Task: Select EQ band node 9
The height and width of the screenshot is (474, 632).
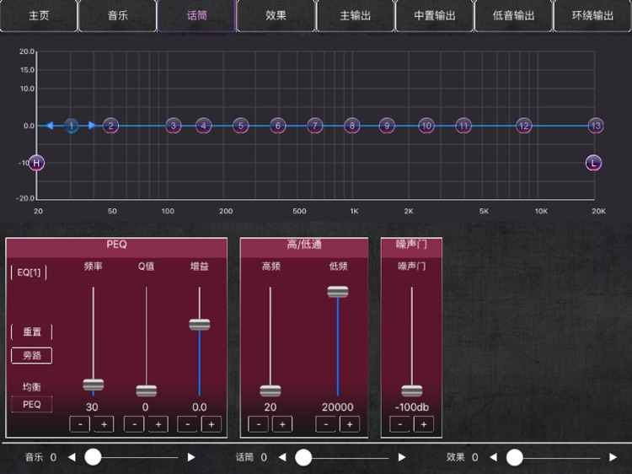Action: coord(387,126)
